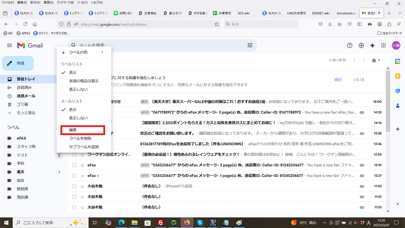Screen dimensions: 405x228
Task: Open the Gemini sparkle icon
Action: (372, 45)
